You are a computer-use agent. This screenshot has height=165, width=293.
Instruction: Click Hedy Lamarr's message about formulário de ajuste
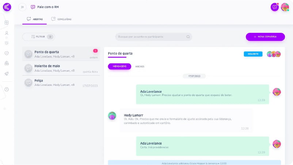click(x=186, y=120)
